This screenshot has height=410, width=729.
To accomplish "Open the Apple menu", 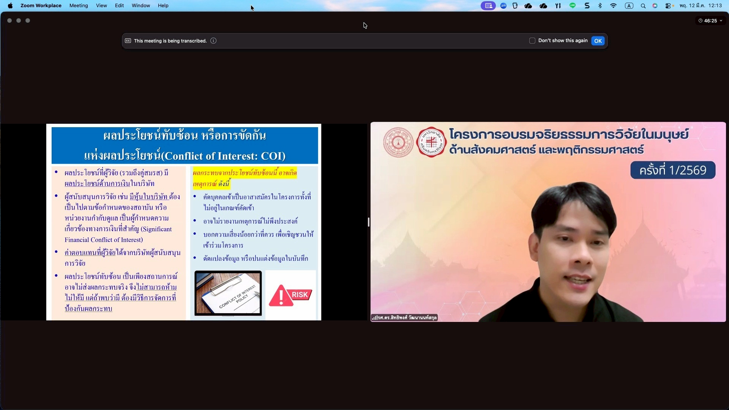I will (10, 6).
